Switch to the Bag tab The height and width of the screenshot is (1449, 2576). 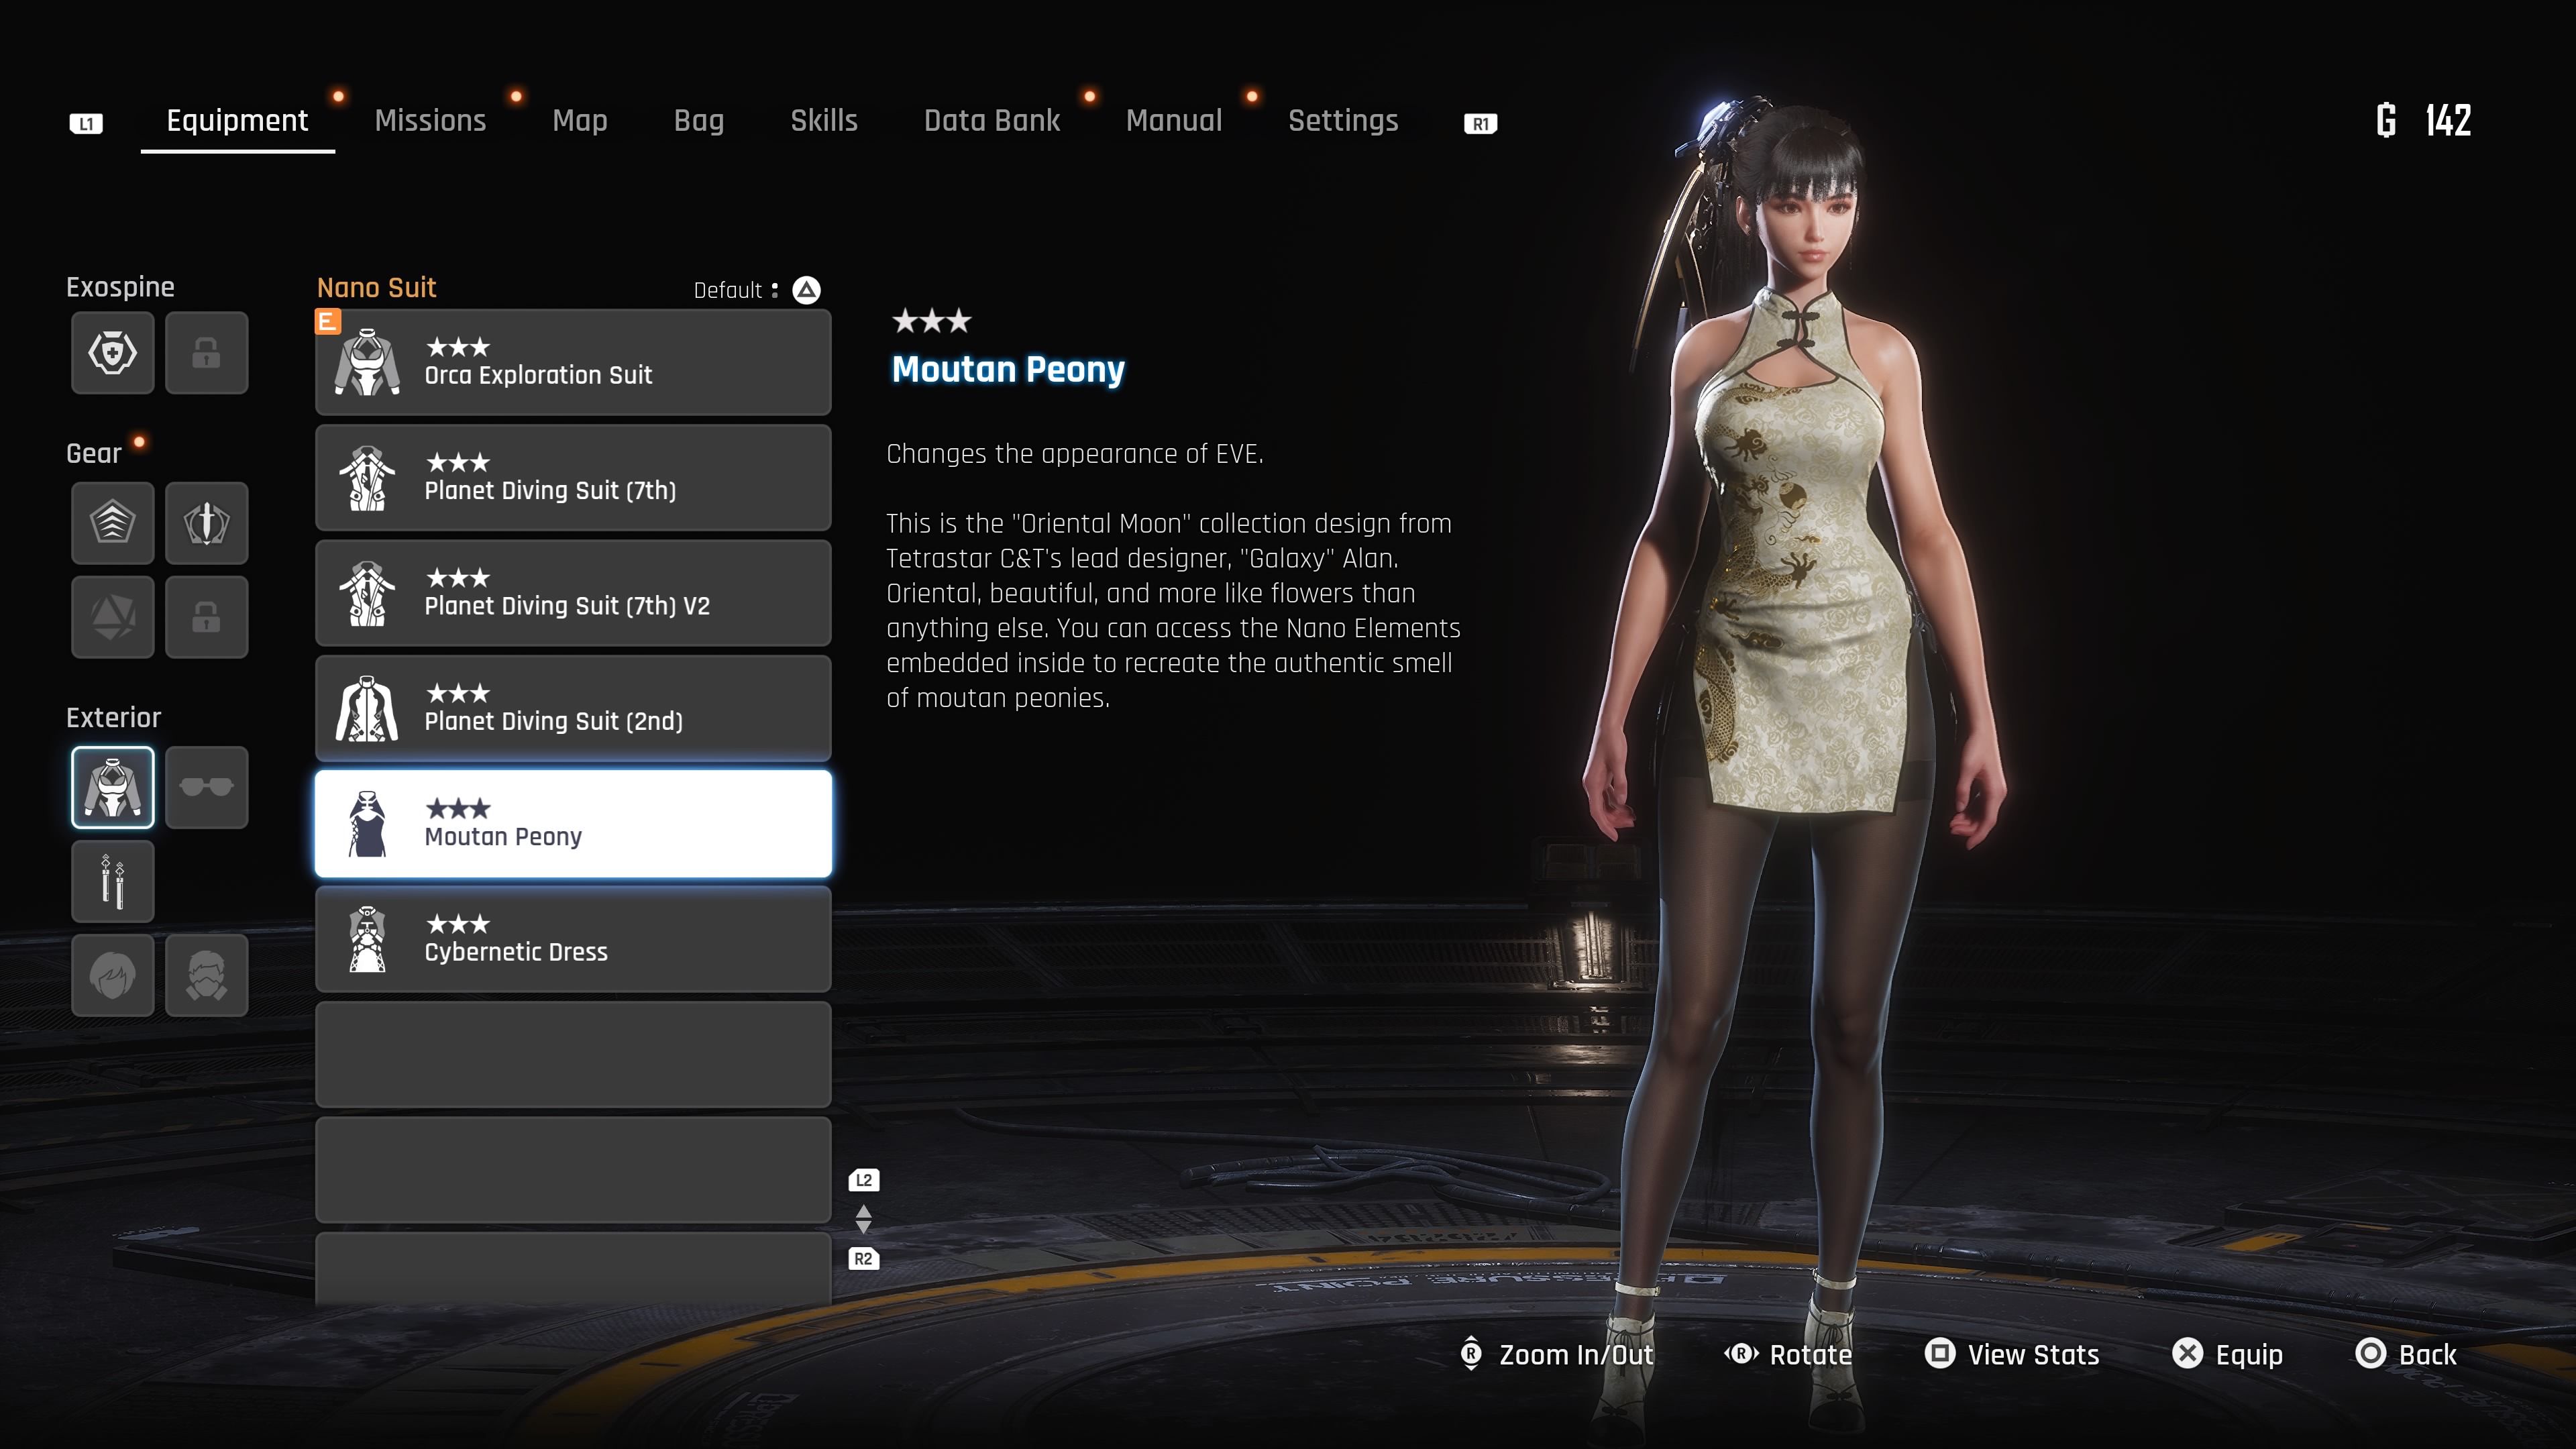pyautogui.click(x=699, y=121)
